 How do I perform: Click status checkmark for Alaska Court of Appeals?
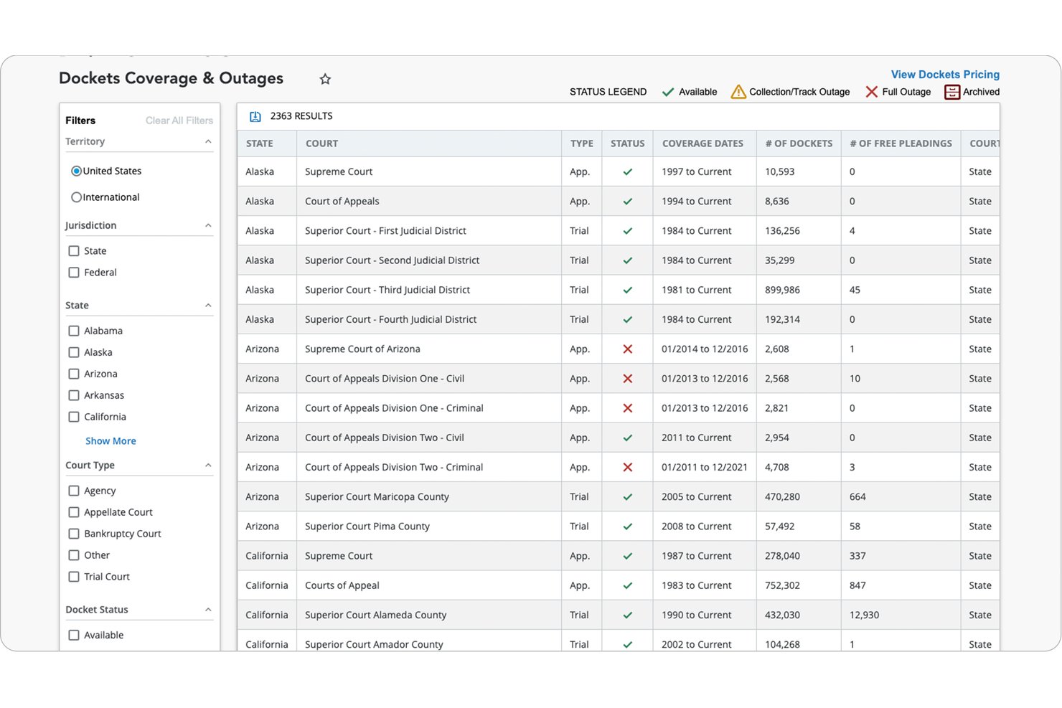pyautogui.click(x=627, y=202)
